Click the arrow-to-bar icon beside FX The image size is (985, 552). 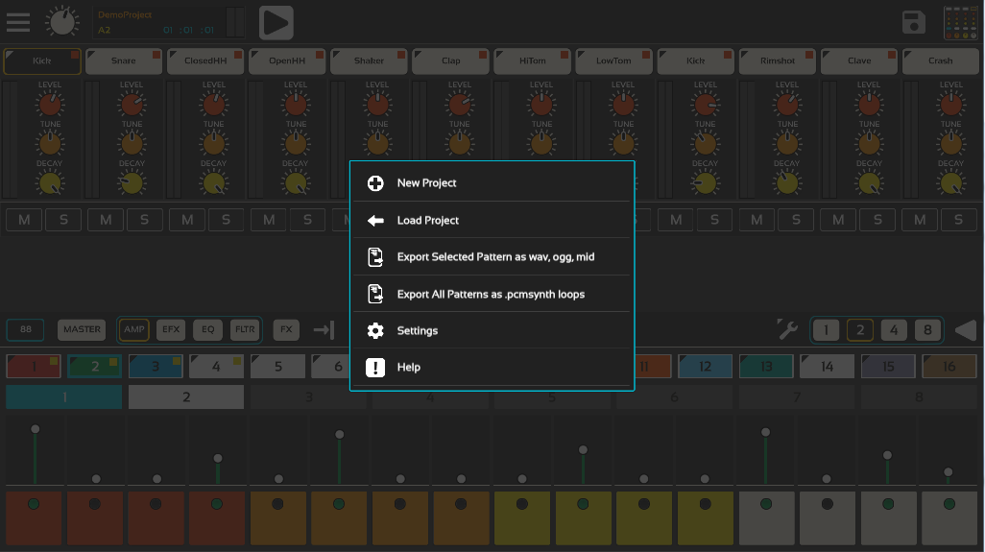(x=324, y=330)
